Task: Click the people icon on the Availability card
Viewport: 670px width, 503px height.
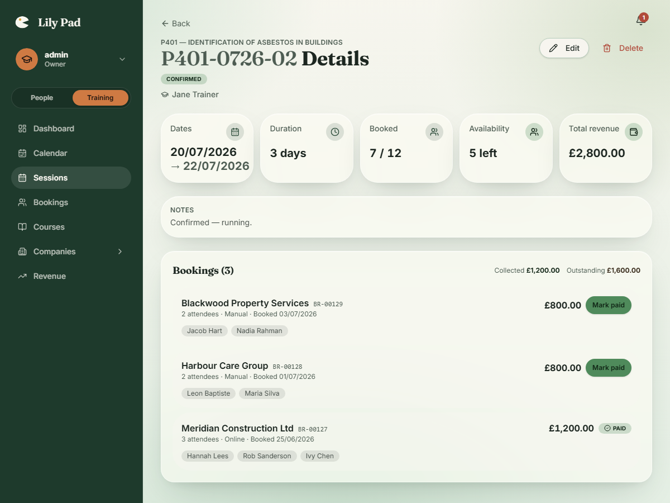Action: 534,132
